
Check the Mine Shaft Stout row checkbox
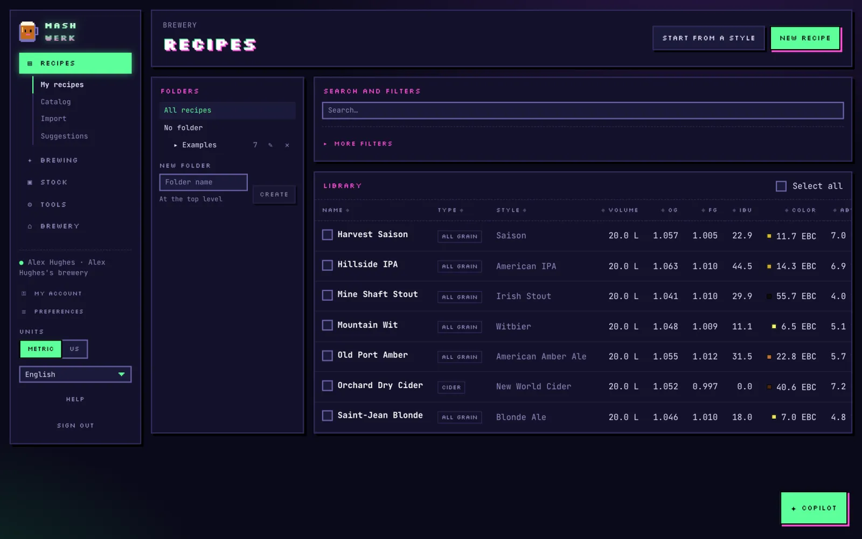click(328, 295)
